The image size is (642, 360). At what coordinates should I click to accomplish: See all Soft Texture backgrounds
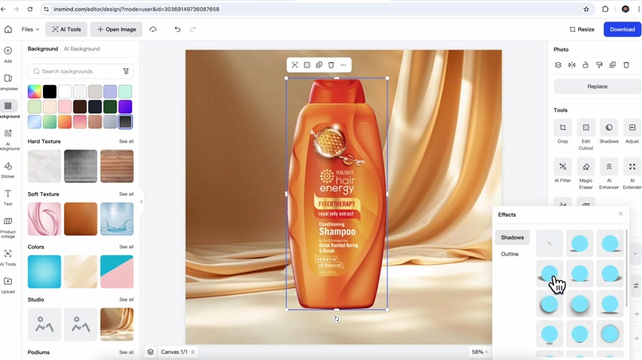coord(126,194)
